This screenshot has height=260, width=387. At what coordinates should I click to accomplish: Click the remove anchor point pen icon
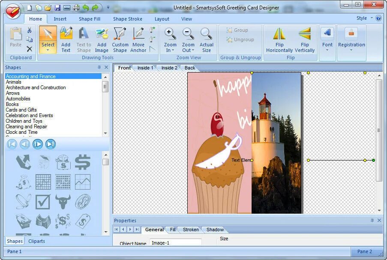[x=152, y=39]
